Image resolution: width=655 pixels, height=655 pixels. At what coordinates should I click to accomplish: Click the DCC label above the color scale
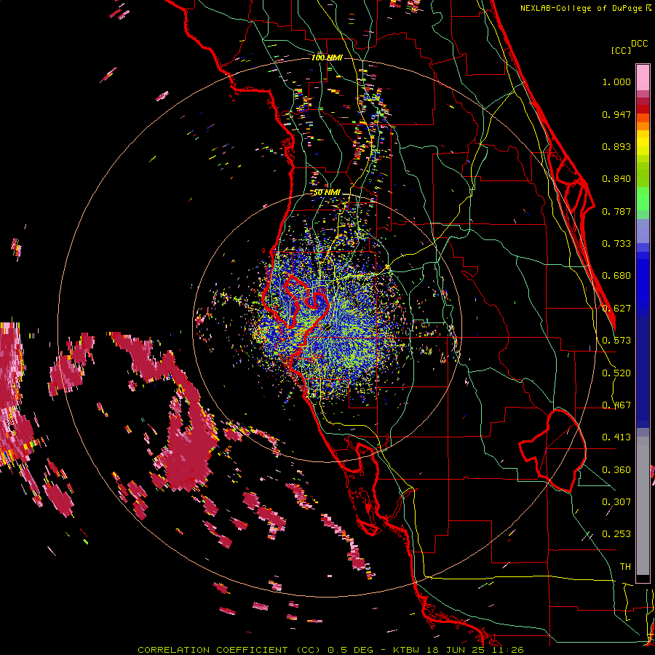(640, 44)
